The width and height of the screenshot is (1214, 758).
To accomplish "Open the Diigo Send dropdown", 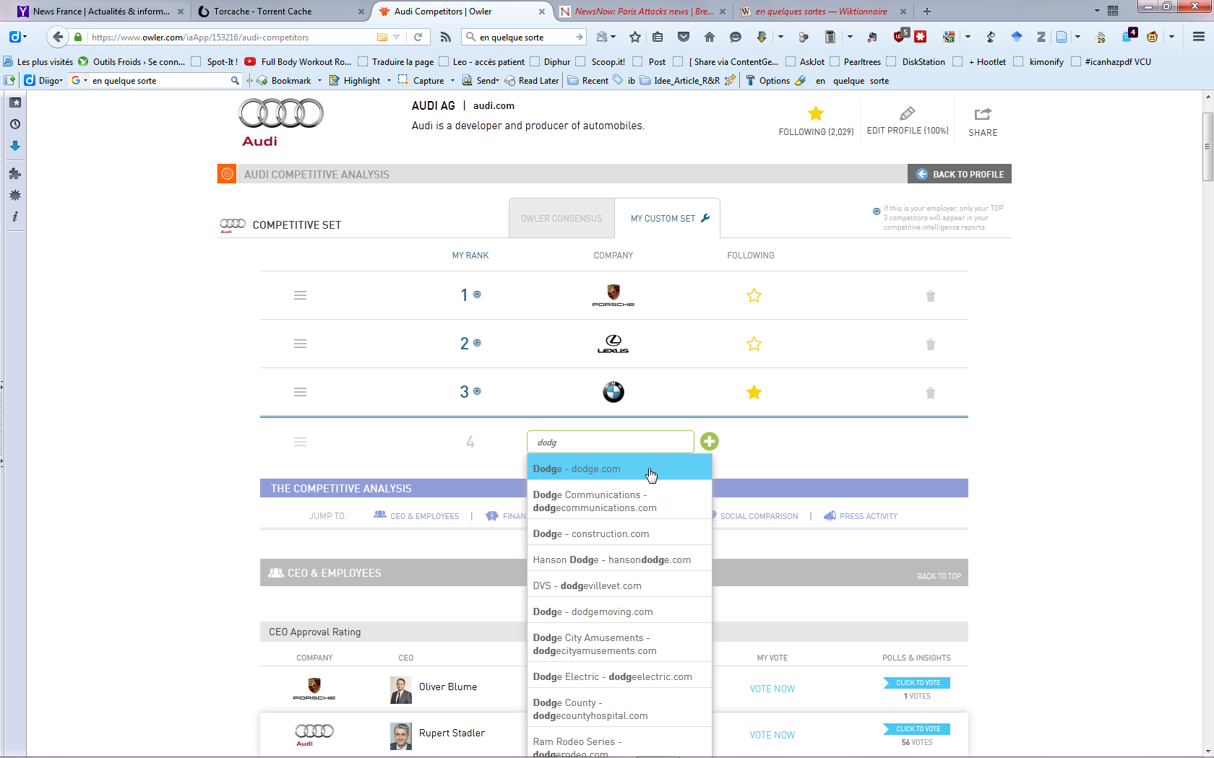I will (x=481, y=80).
